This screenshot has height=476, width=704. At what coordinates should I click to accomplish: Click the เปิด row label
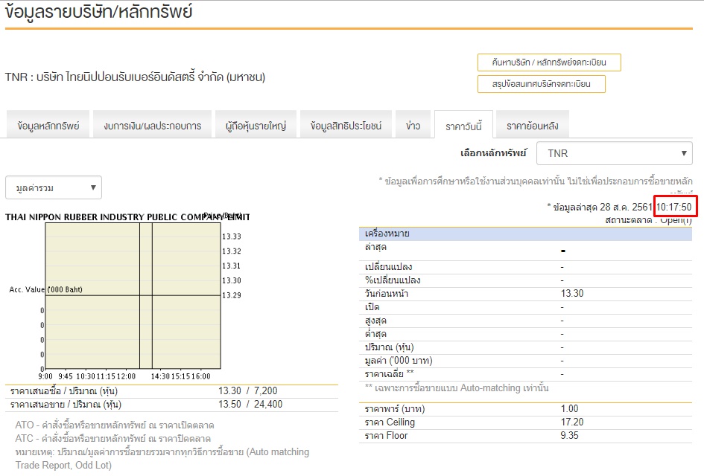[x=372, y=307]
